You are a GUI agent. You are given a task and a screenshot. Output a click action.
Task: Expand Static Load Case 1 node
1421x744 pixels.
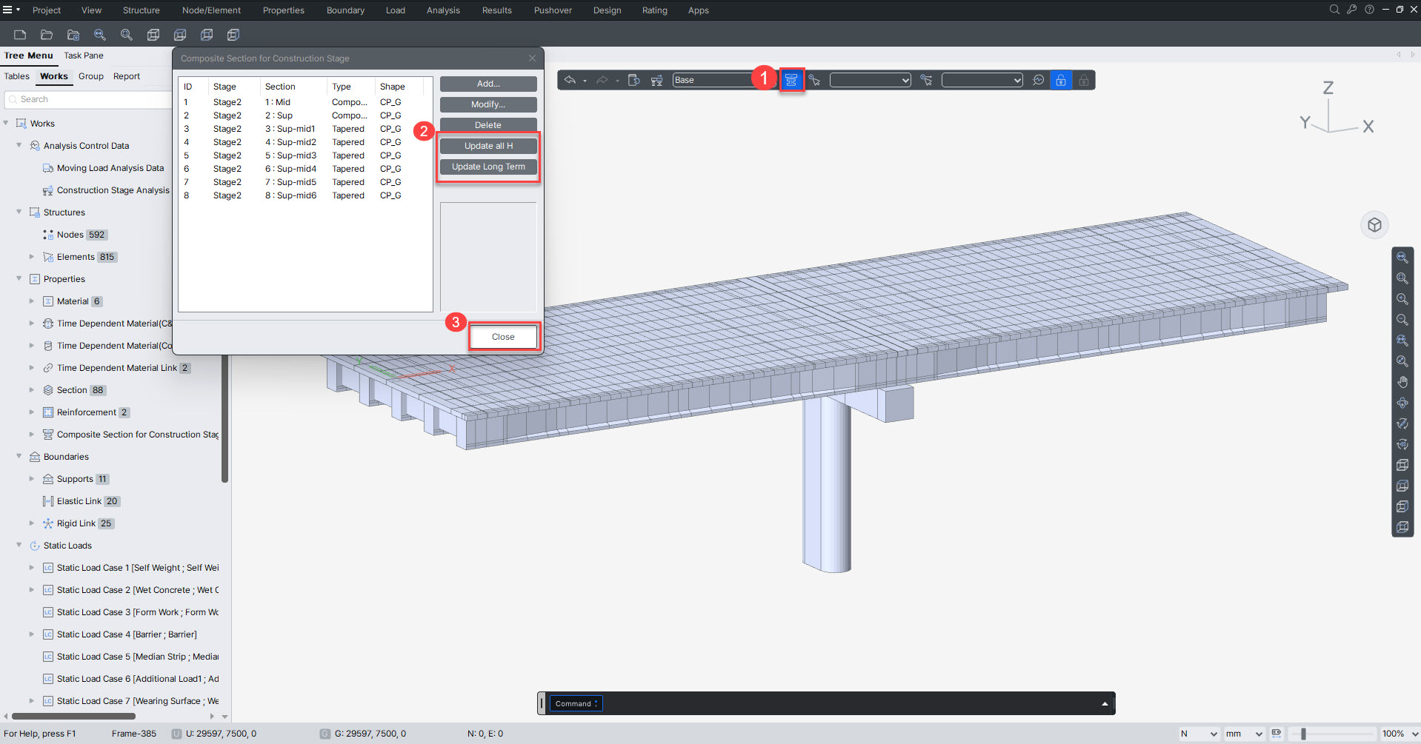(31, 568)
